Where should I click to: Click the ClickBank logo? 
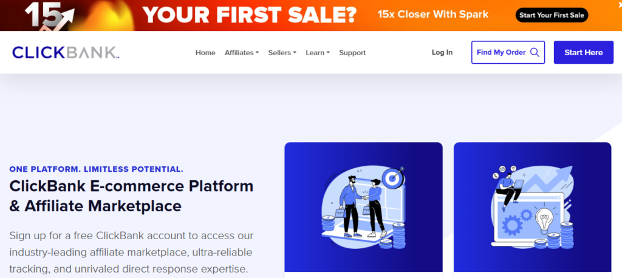point(66,52)
